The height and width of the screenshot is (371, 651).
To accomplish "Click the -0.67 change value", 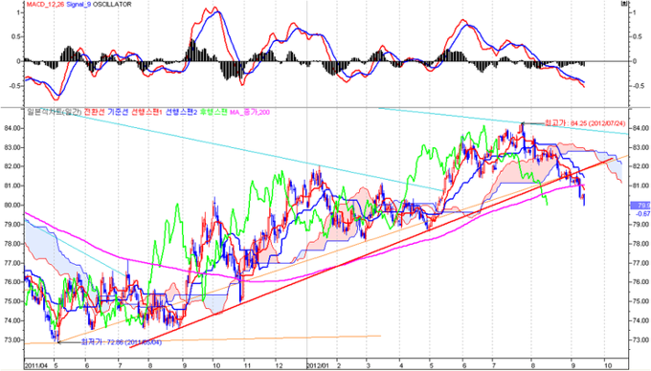I will tap(643, 213).
